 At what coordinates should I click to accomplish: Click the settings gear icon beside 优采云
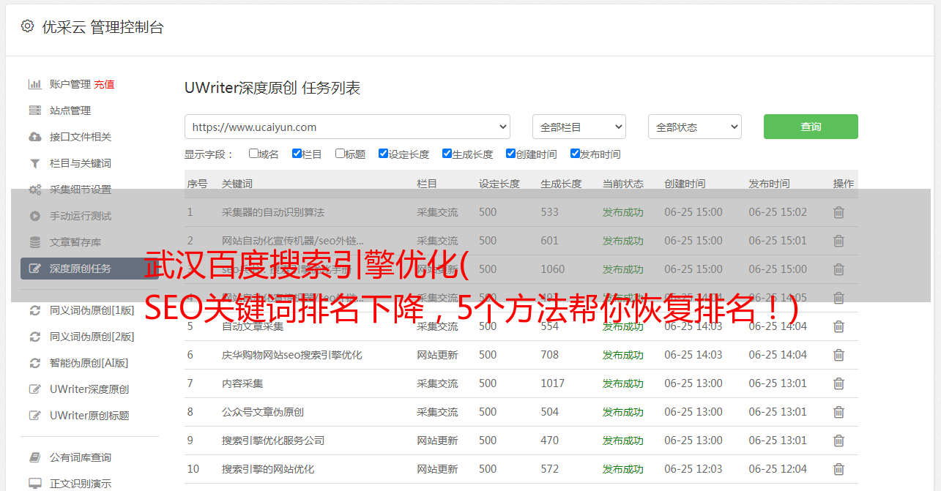pos(27,26)
